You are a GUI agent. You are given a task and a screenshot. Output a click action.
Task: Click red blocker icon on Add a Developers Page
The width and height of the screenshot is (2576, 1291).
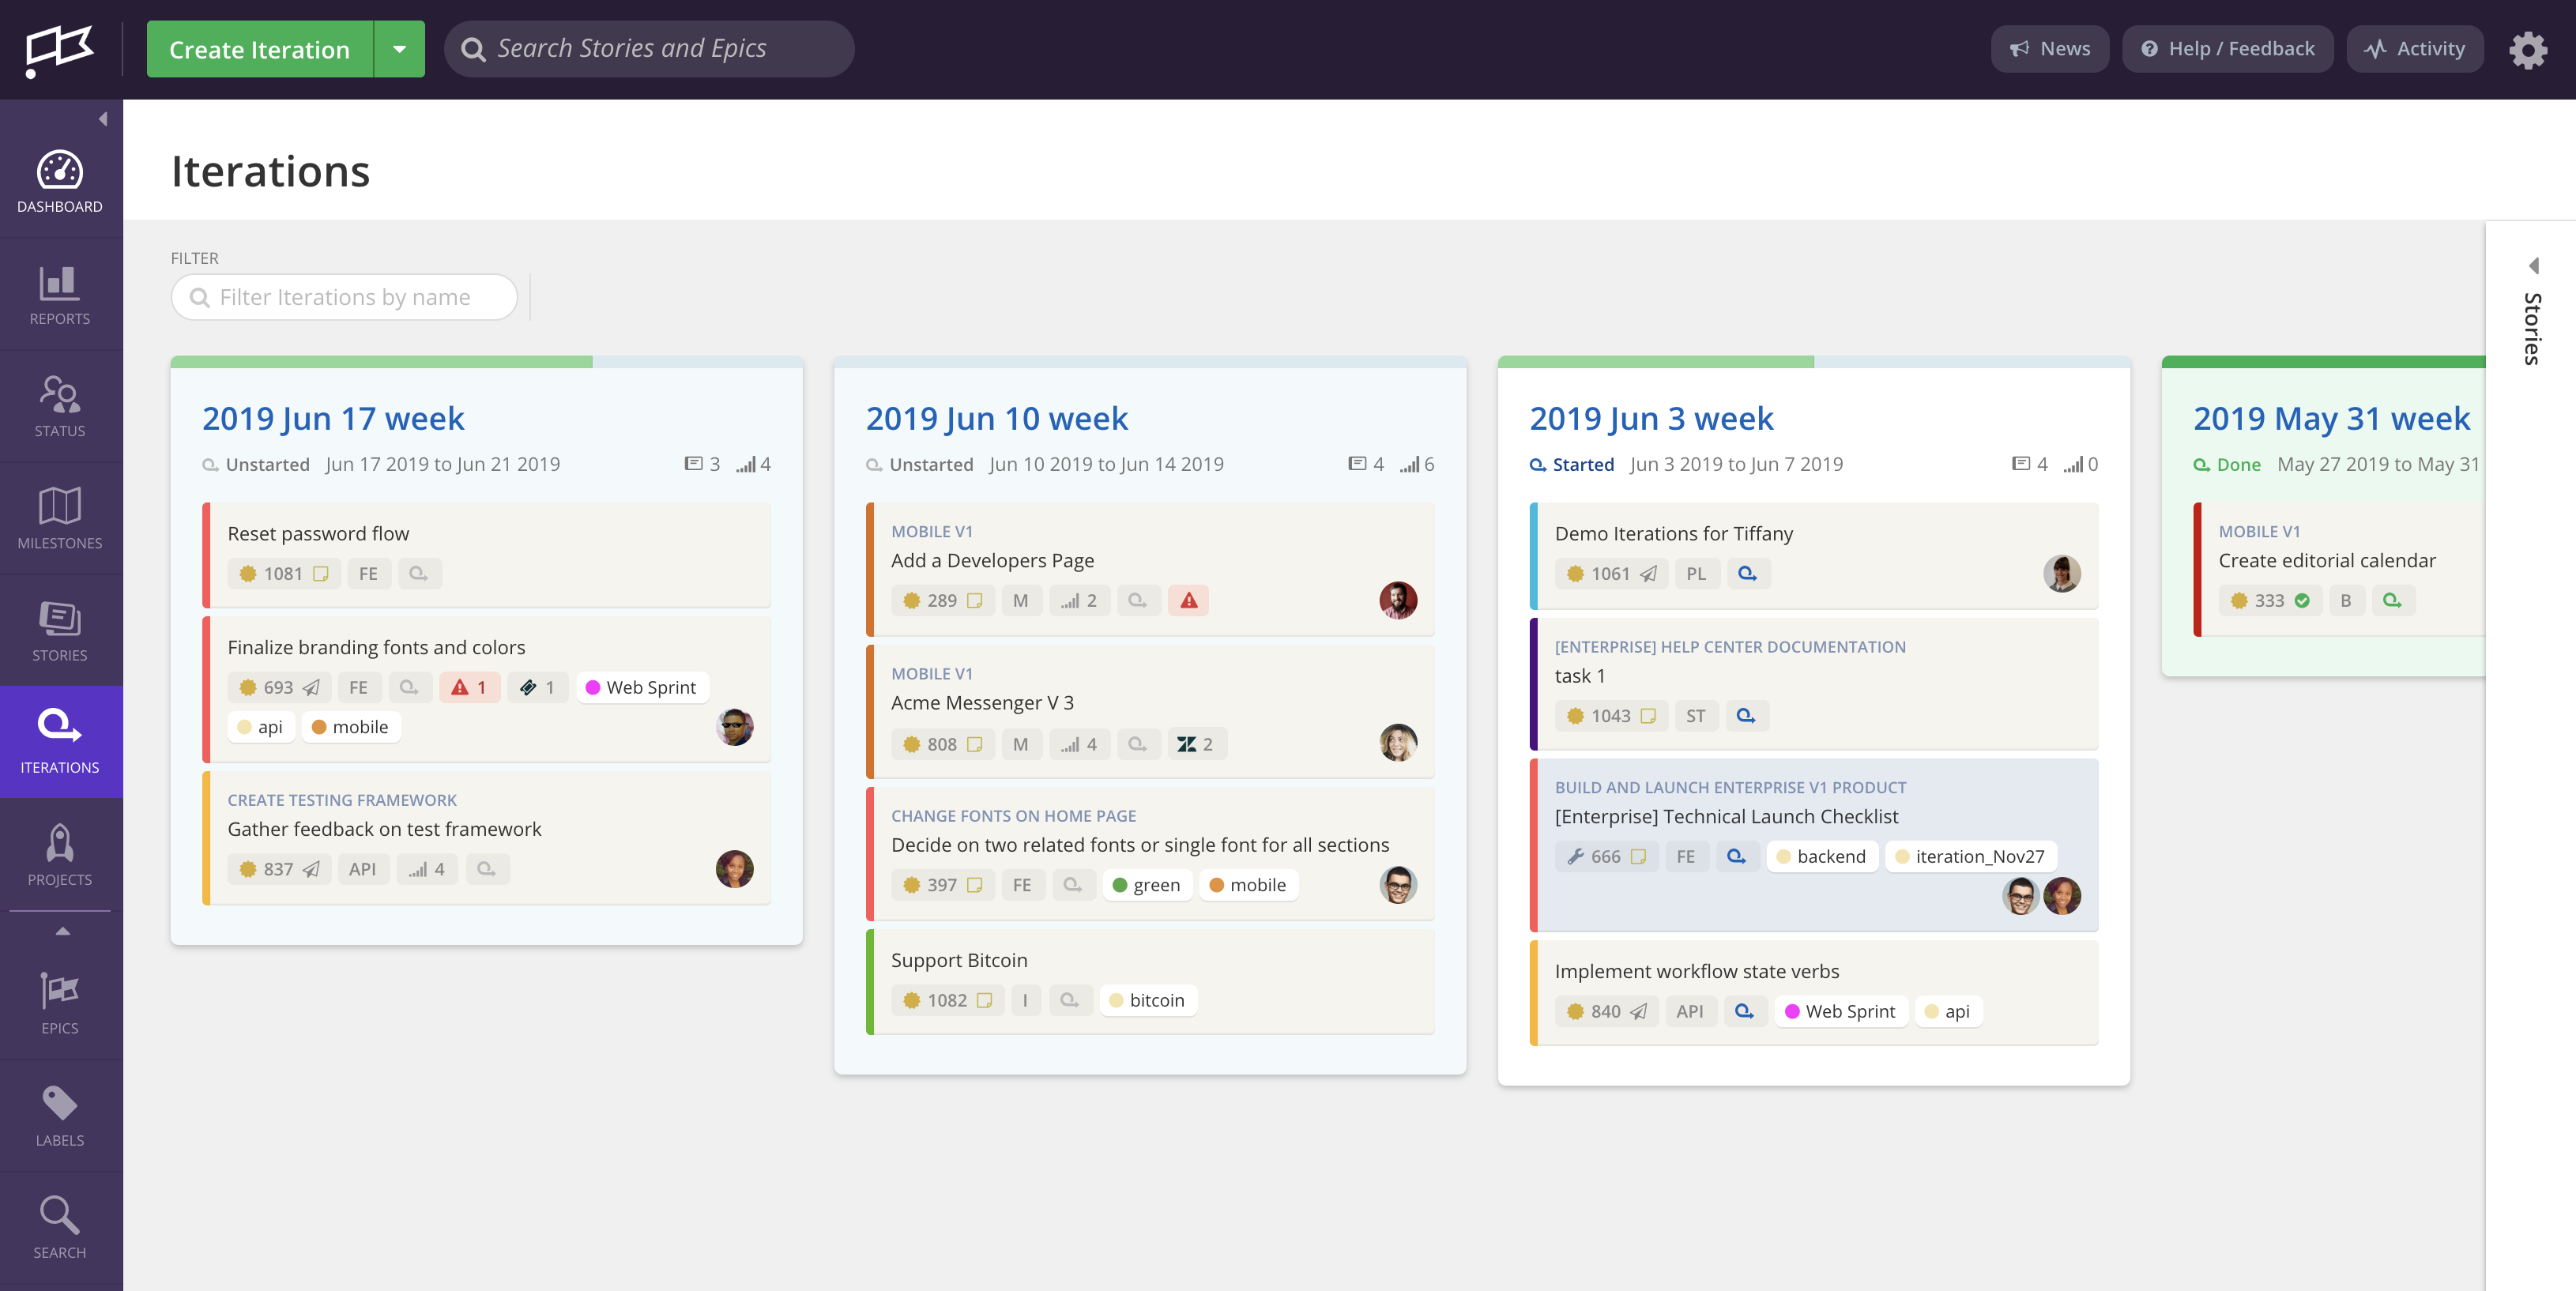[1188, 601]
